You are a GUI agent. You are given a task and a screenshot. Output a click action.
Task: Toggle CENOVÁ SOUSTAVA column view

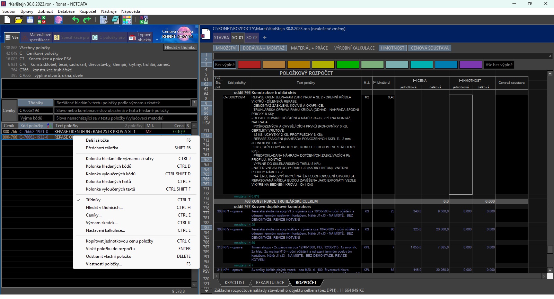(x=430, y=48)
